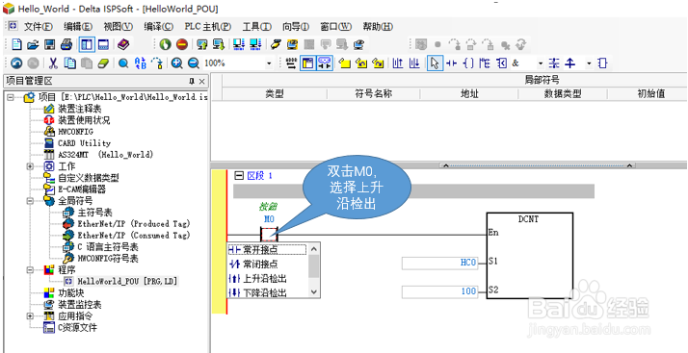Collapse the 全局符号 tree node

pyautogui.click(x=30, y=201)
